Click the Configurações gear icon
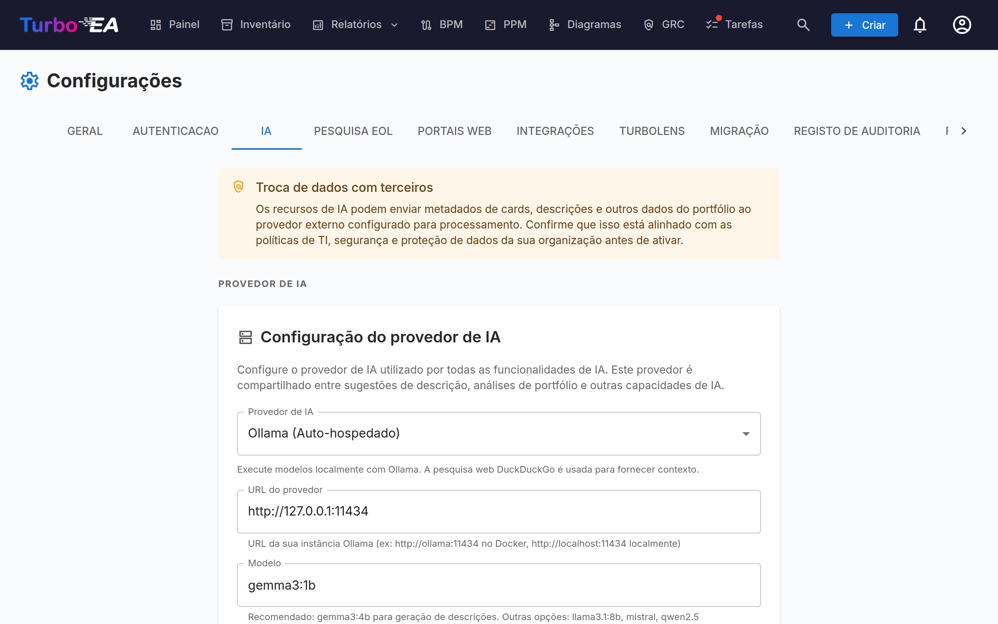The width and height of the screenshot is (998, 624). point(30,80)
